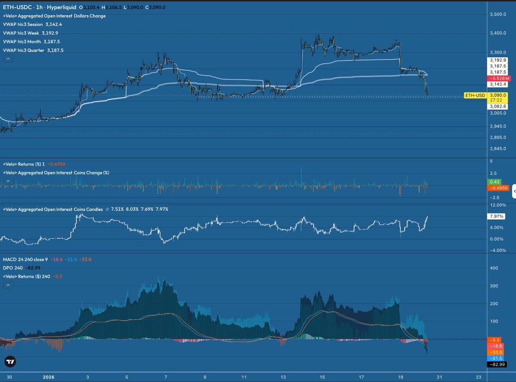This screenshot has width=516, height=382.
Task: Click the -4.00% tick on open interest scale
Action: [x=499, y=250]
